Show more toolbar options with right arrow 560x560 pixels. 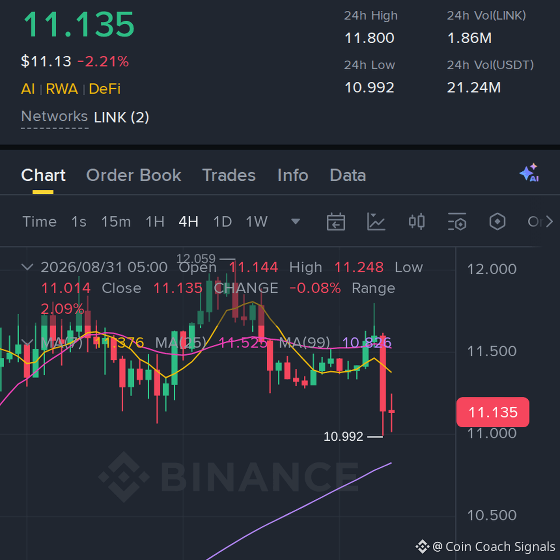[x=550, y=222]
